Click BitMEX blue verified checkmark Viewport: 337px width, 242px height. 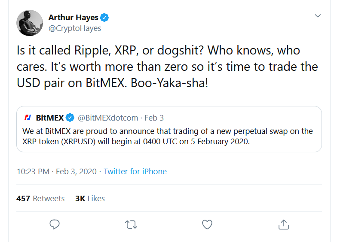pyautogui.click(x=70, y=118)
